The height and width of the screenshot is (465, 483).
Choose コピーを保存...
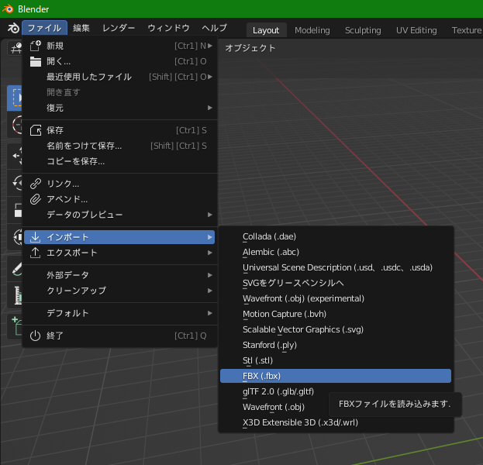119,161
